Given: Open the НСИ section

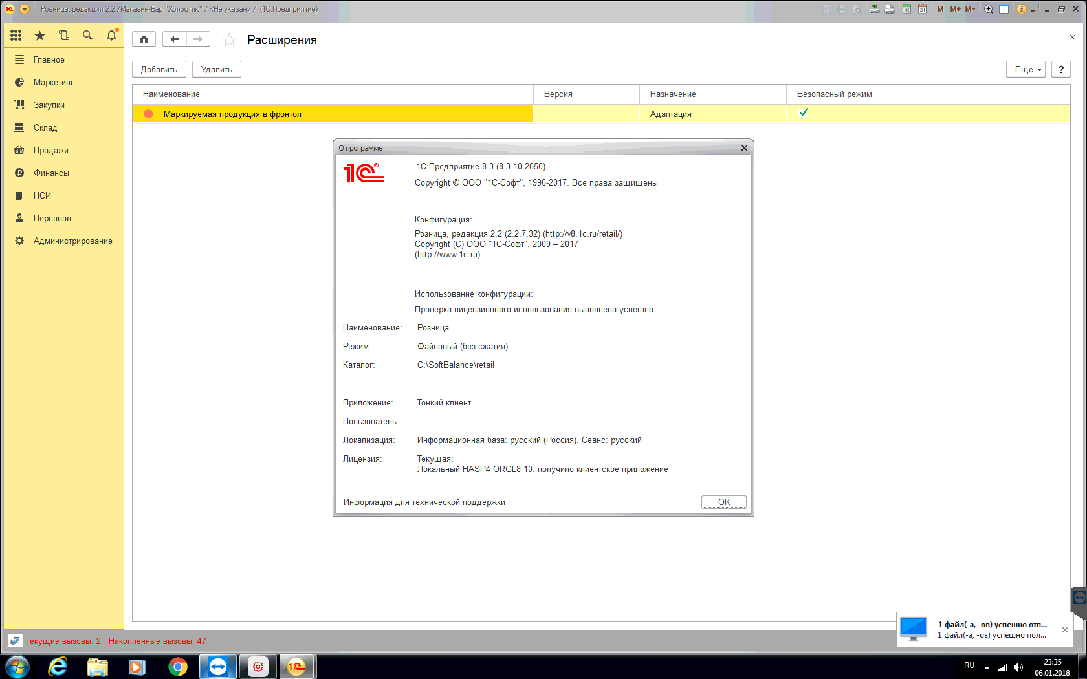Looking at the screenshot, I should [x=63, y=195].
